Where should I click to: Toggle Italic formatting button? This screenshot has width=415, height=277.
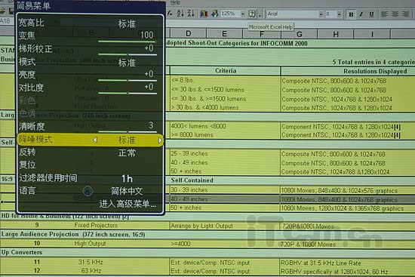coord(361,14)
